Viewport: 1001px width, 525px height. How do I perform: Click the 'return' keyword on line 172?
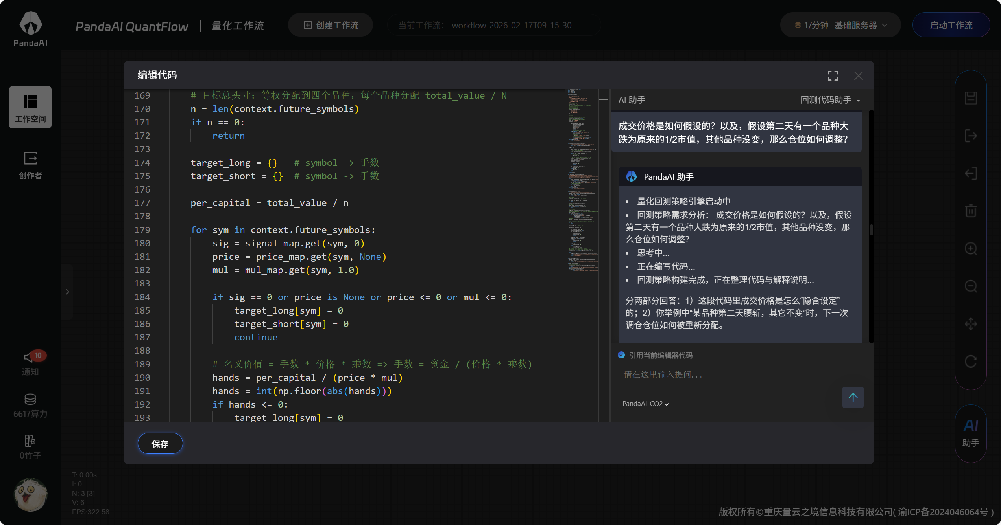229,136
